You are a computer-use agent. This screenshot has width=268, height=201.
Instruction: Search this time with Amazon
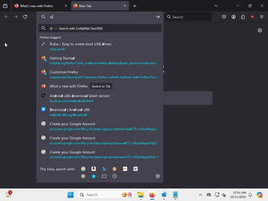[94, 169]
